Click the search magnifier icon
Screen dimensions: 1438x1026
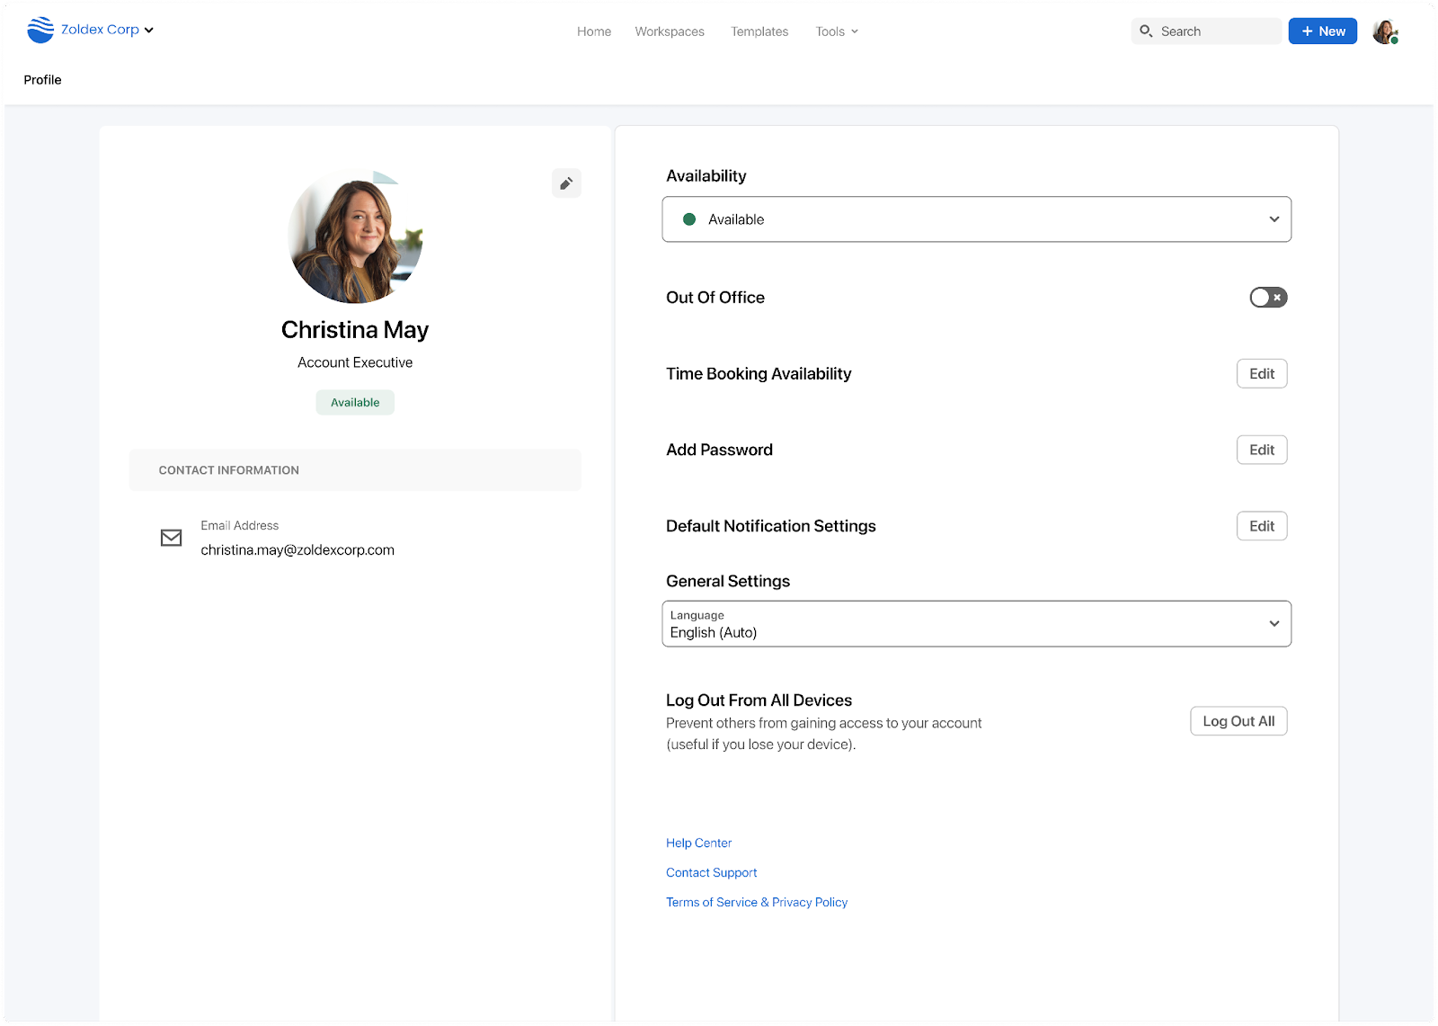point(1146,31)
